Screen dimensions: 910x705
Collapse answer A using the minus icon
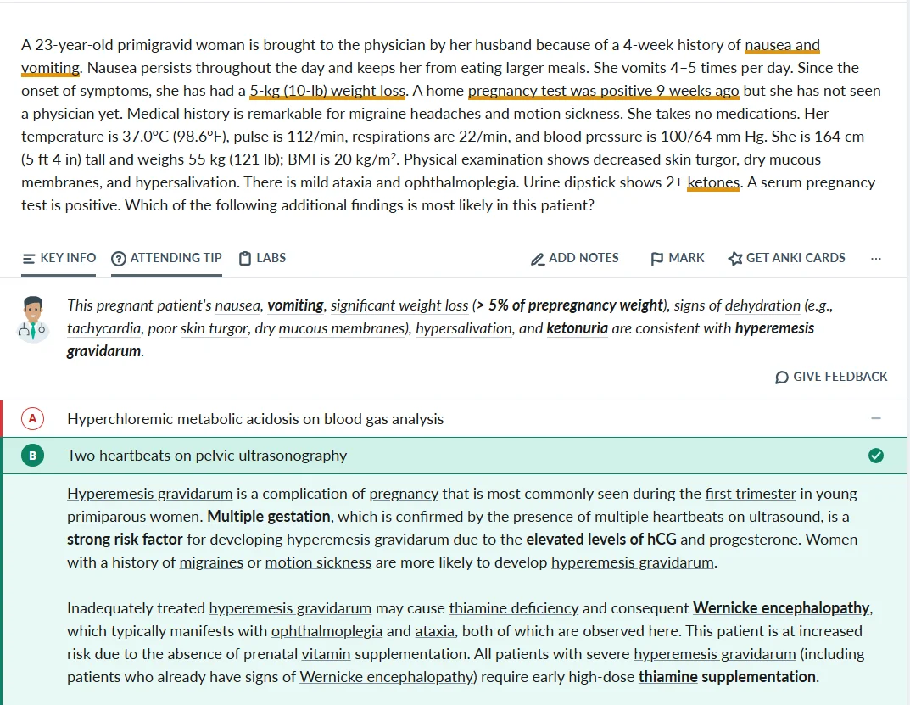[x=876, y=419]
